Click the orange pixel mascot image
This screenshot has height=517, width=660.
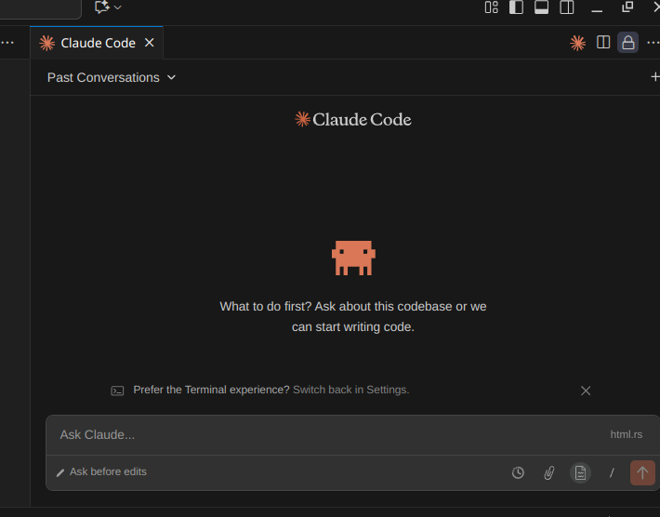click(x=353, y=258)
